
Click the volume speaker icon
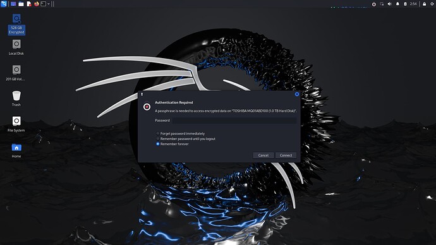390,4
